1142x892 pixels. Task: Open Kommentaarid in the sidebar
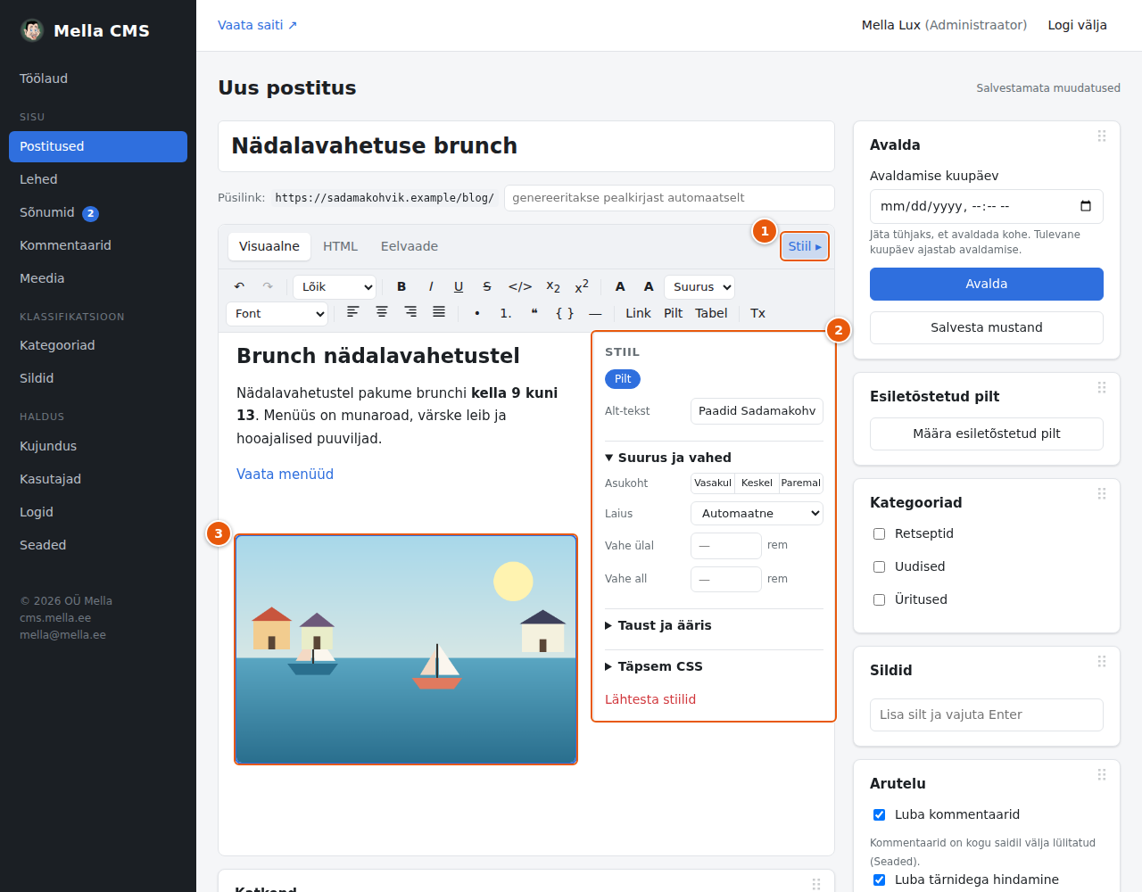[x=98, y=245]
